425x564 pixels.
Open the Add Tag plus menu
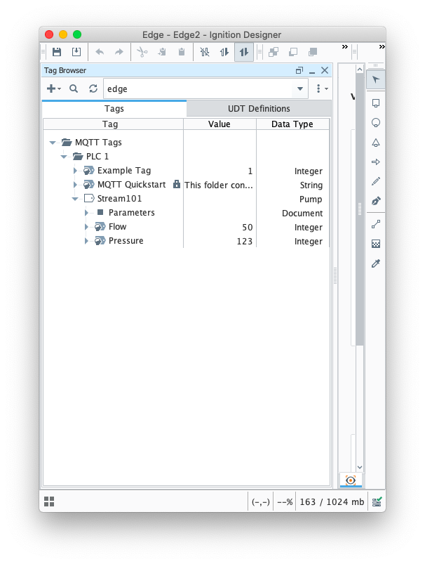(54, 88)
